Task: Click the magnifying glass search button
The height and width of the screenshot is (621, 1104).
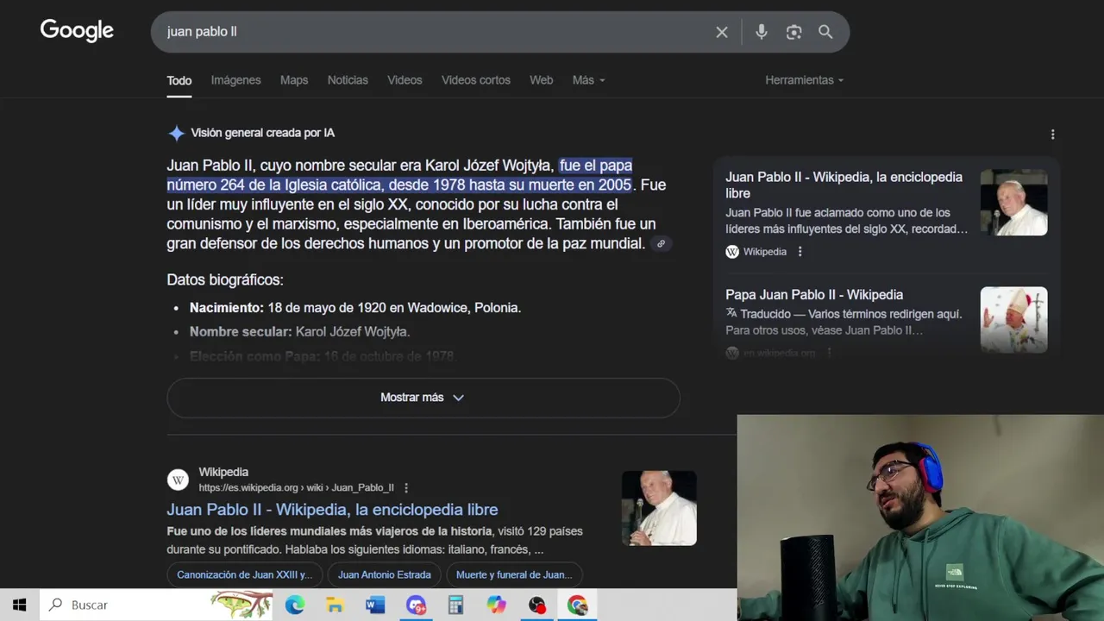Action: (x=825, y=32)
